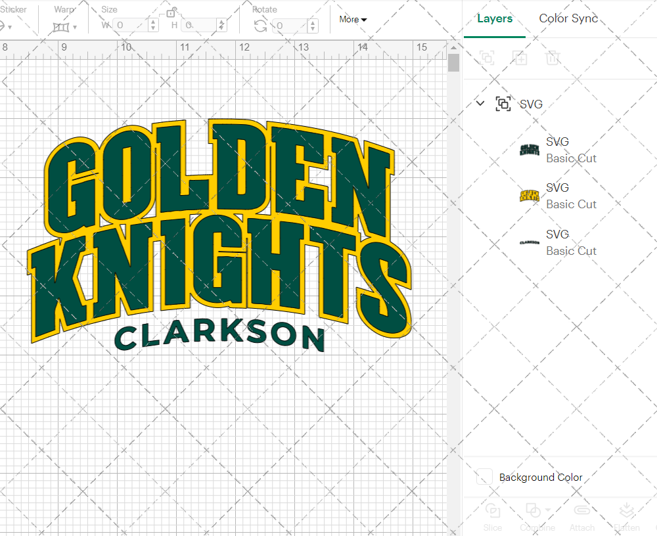Screen dimensions: 657x536
Task: Click the delete layer icon
Action: point(553,58)
